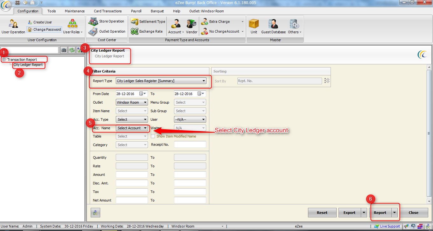This screenshot has width=433, height=231.
Task: Open the Card Transactions tab
Action: point(108,11)
